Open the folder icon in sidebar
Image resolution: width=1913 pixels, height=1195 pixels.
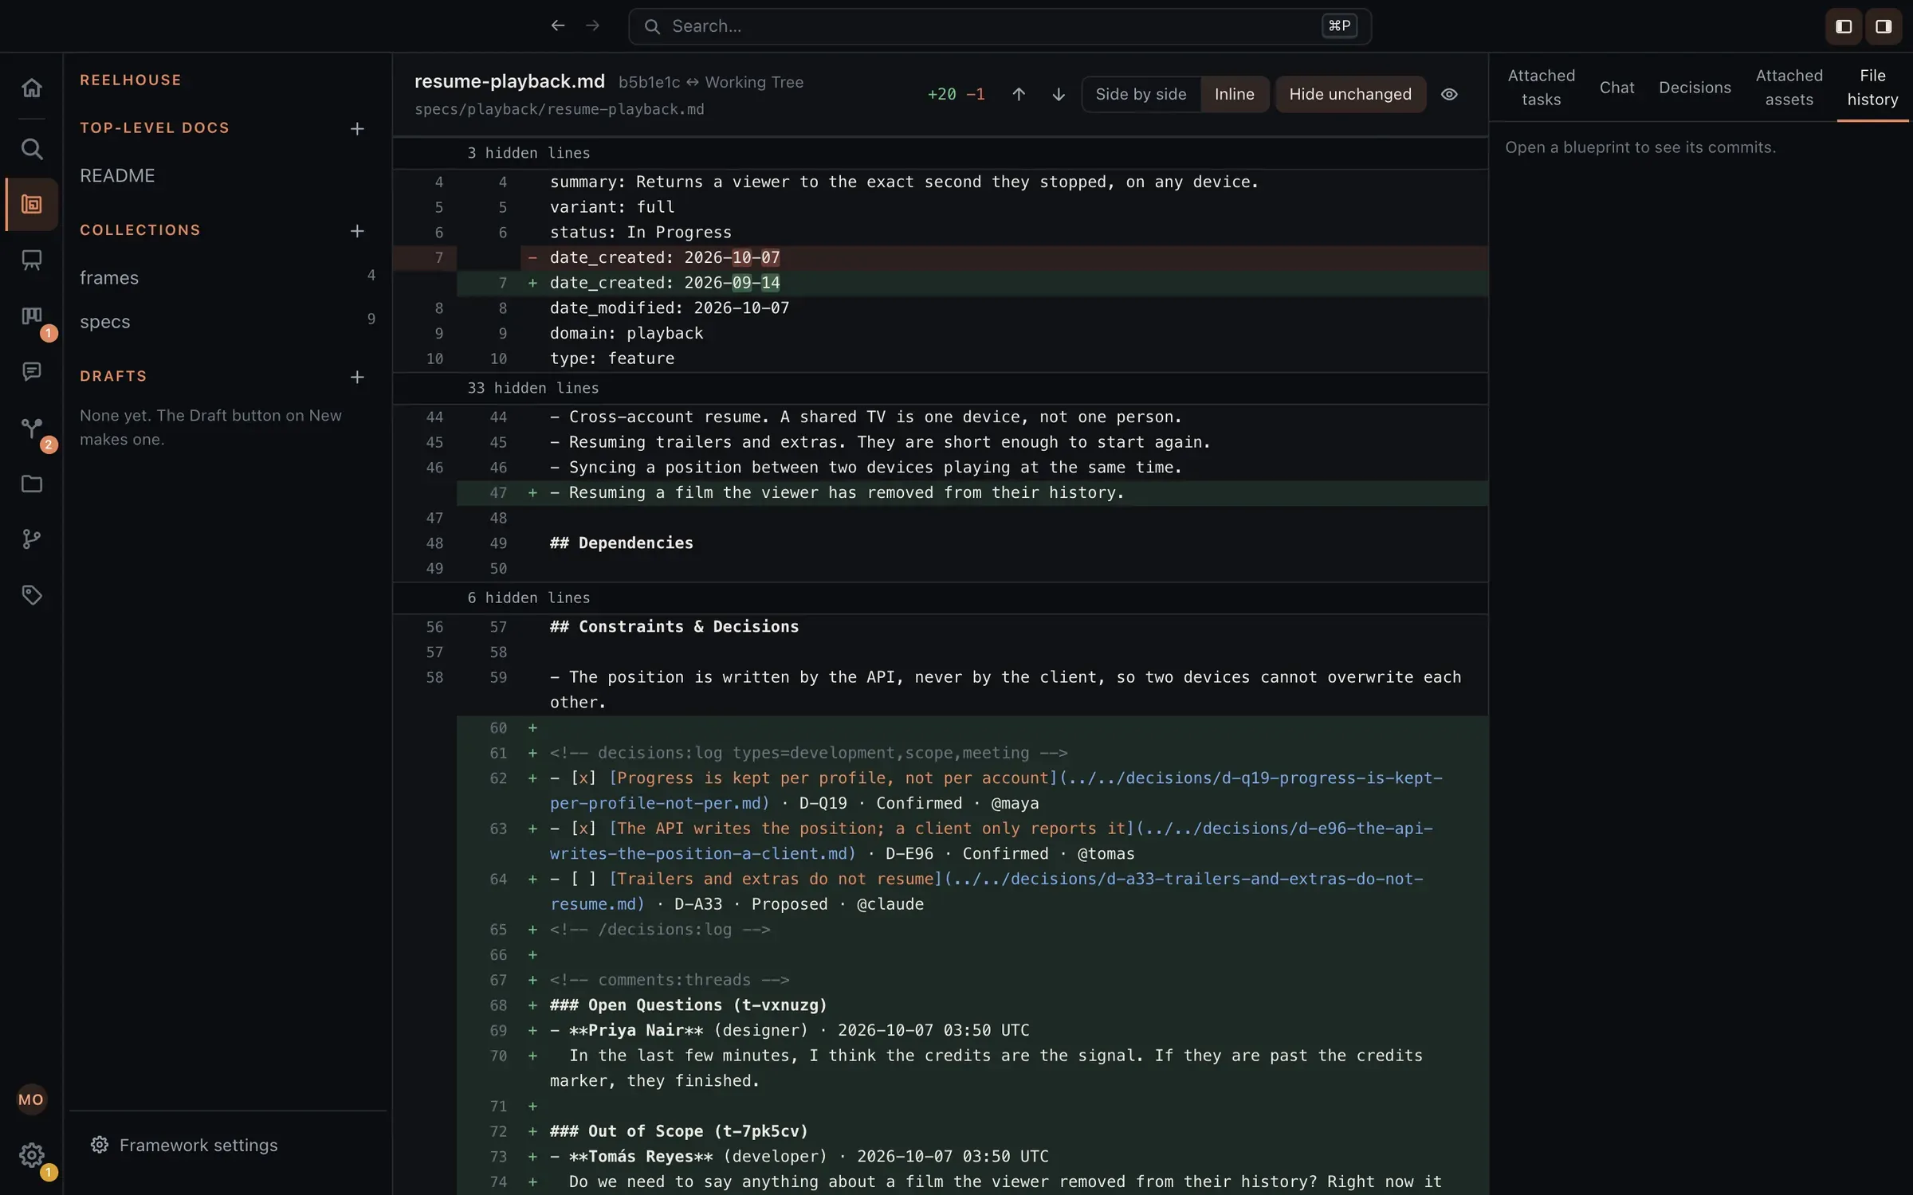31,484
